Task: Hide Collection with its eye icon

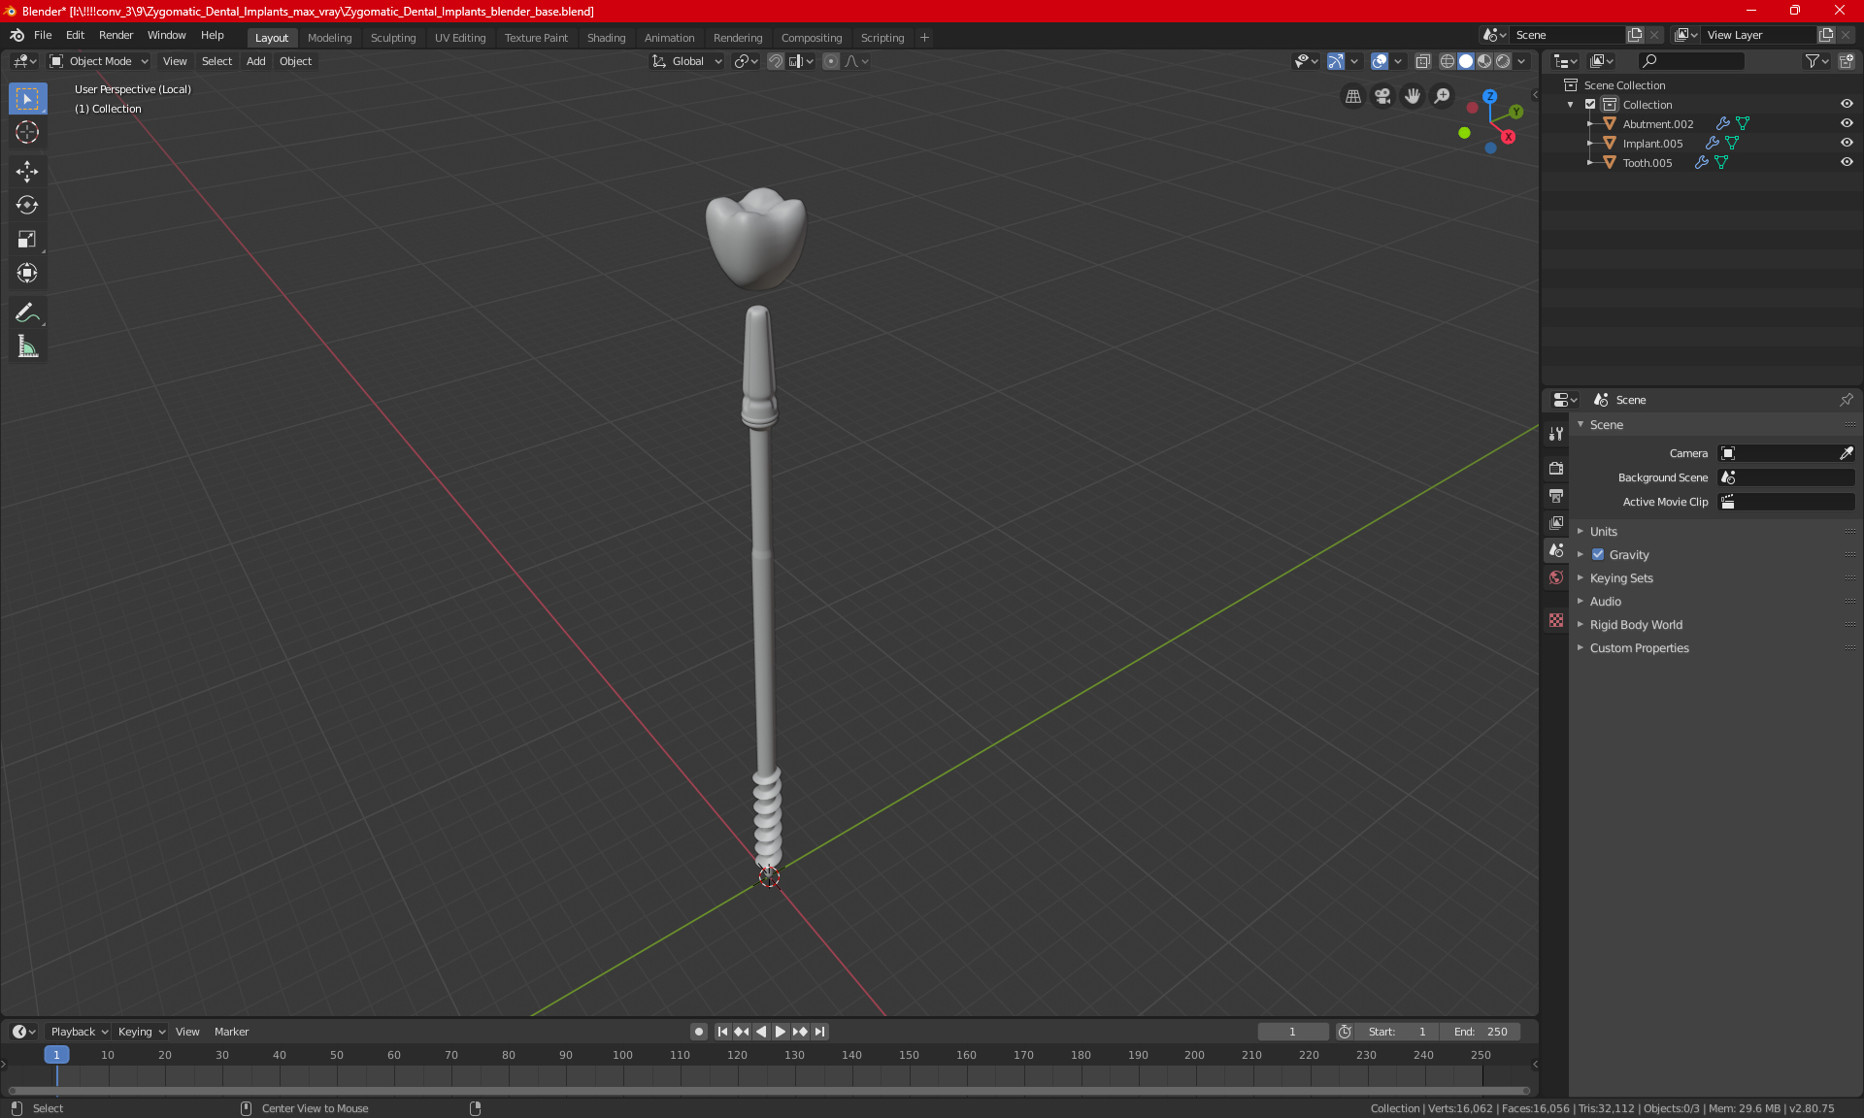Action: [x=1847, y=105]
